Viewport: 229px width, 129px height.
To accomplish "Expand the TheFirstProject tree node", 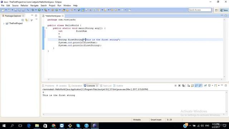I will pyautogui.click(x=4, y=23).
